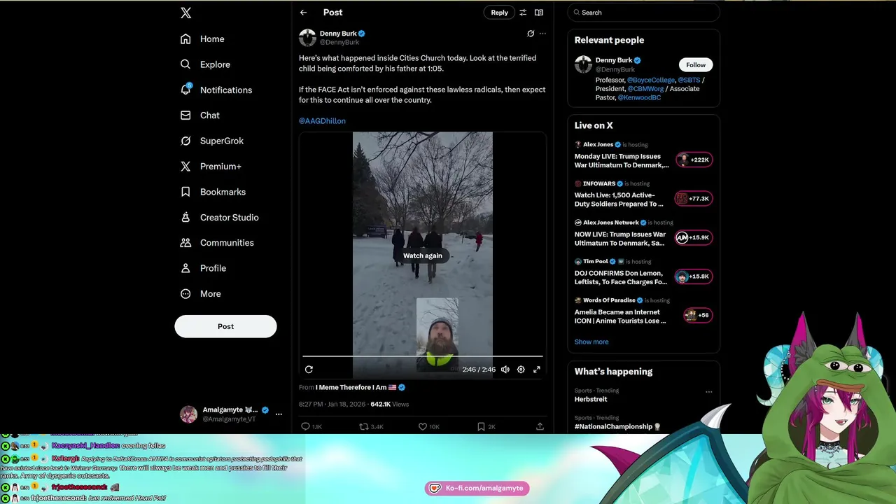Click the share icon under post

540,426
